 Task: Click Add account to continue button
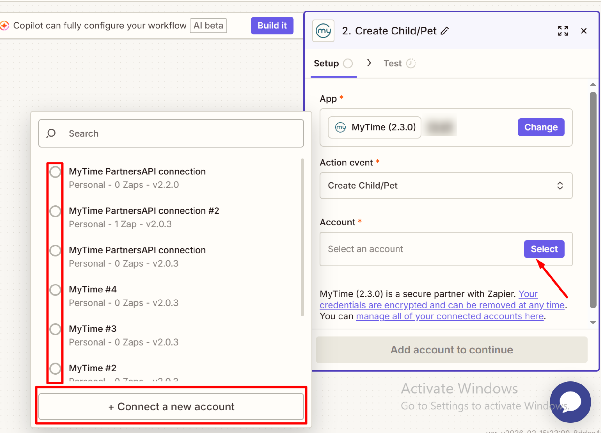452,350
